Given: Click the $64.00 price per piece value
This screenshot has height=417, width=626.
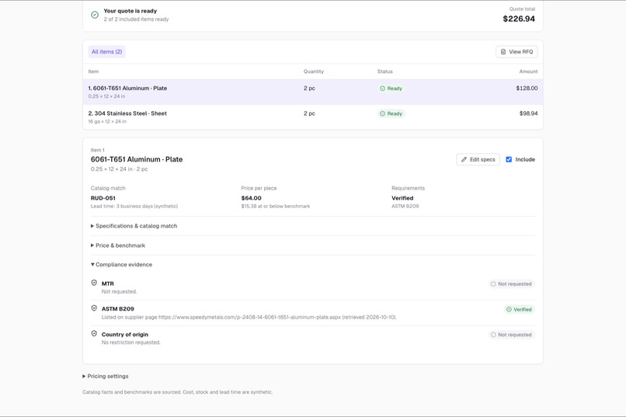Looking at the screenshot, I should [x=251, y=198].
